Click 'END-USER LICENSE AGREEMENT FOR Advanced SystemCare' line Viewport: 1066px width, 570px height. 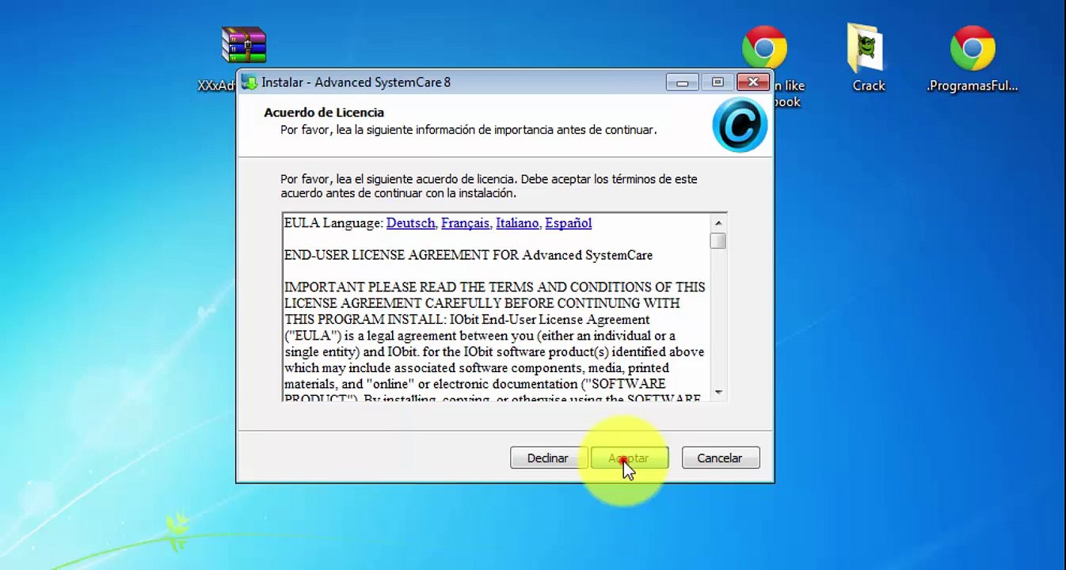tap(468, 255)
